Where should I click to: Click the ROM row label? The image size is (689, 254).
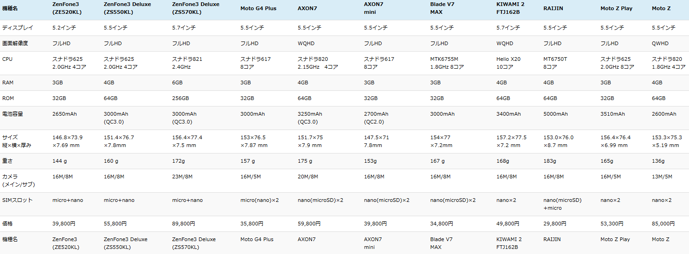tap(8, 98)
